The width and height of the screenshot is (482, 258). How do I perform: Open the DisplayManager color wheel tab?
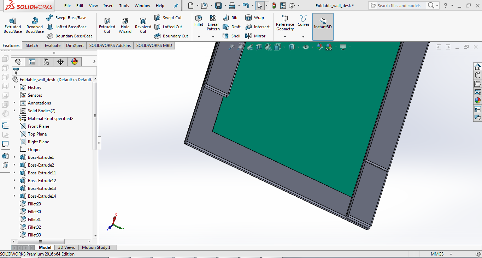pyautogui.click(x=74, y=62)
